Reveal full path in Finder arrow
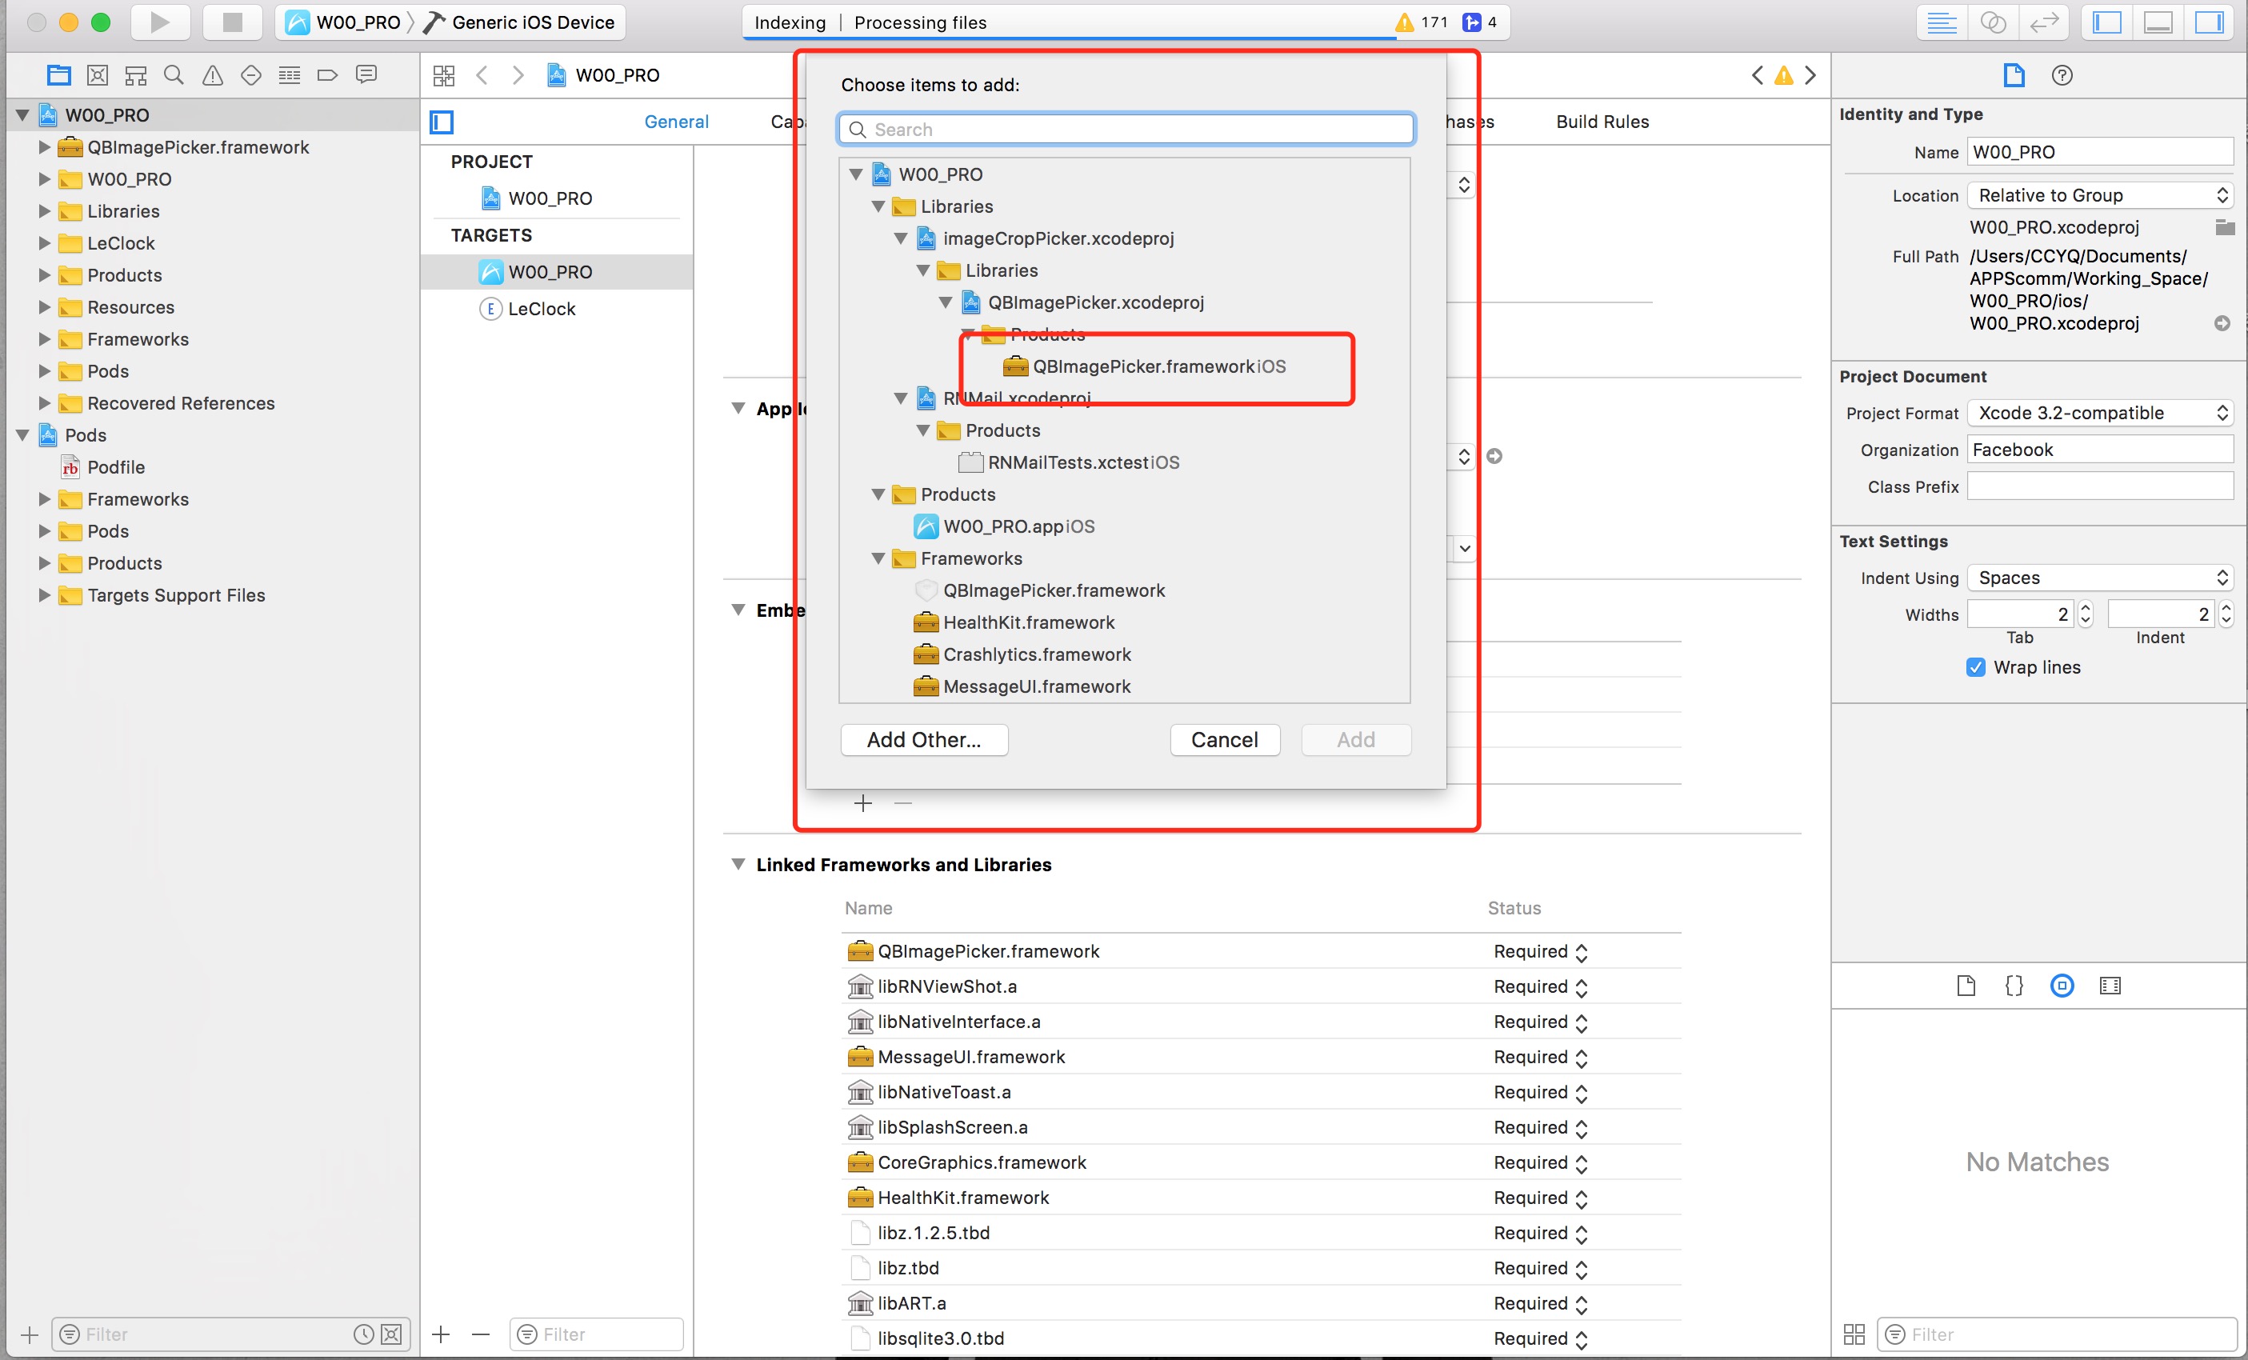This screenshot has height=1360, width=2248. point(2222,323)
